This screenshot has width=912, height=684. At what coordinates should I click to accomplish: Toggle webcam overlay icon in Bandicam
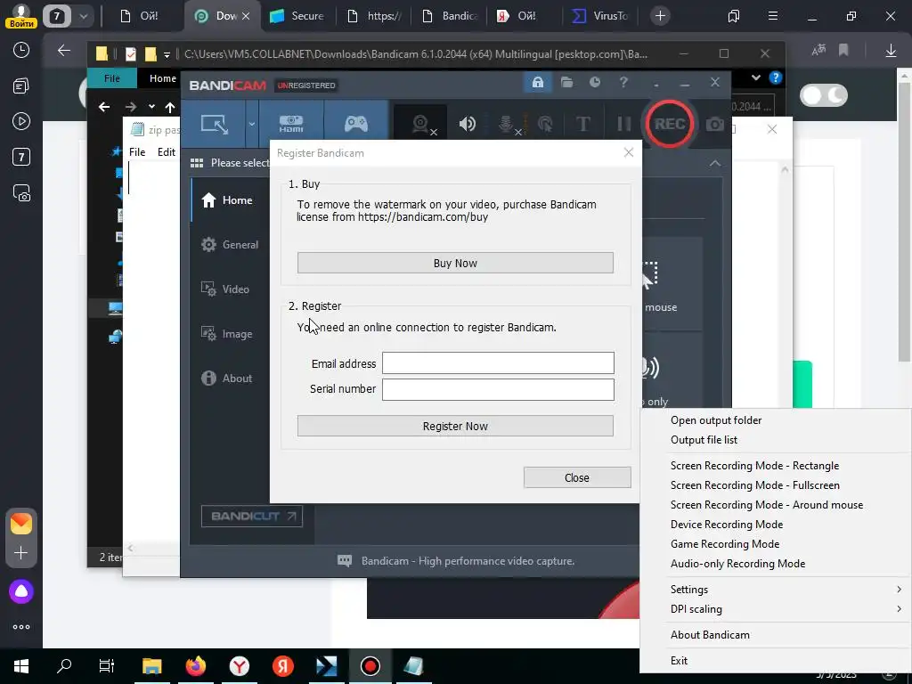(421, 124)
